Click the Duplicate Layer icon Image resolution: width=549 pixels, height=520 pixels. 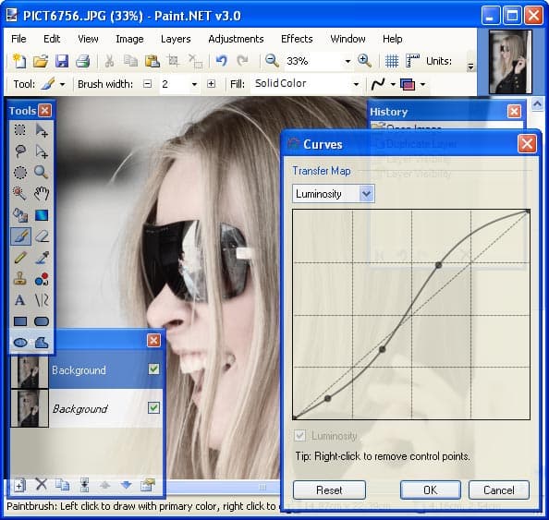62,485
